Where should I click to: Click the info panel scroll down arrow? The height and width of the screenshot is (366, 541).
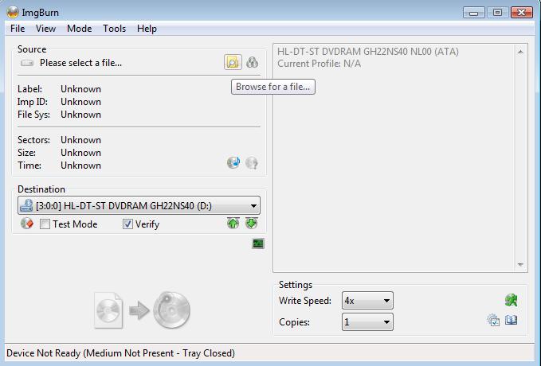tap(520, 265)
